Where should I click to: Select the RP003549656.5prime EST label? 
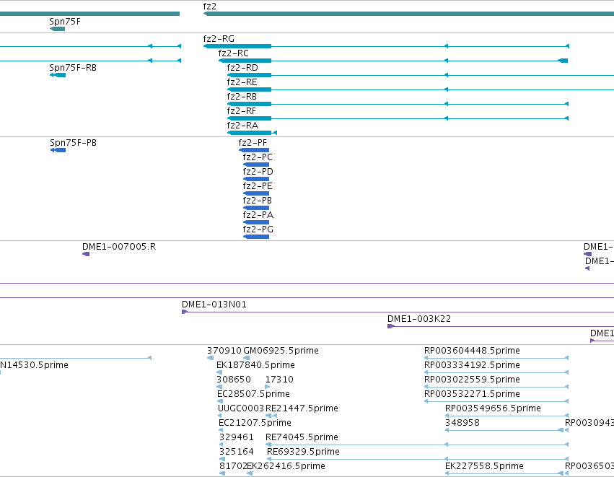click(493, 409)
